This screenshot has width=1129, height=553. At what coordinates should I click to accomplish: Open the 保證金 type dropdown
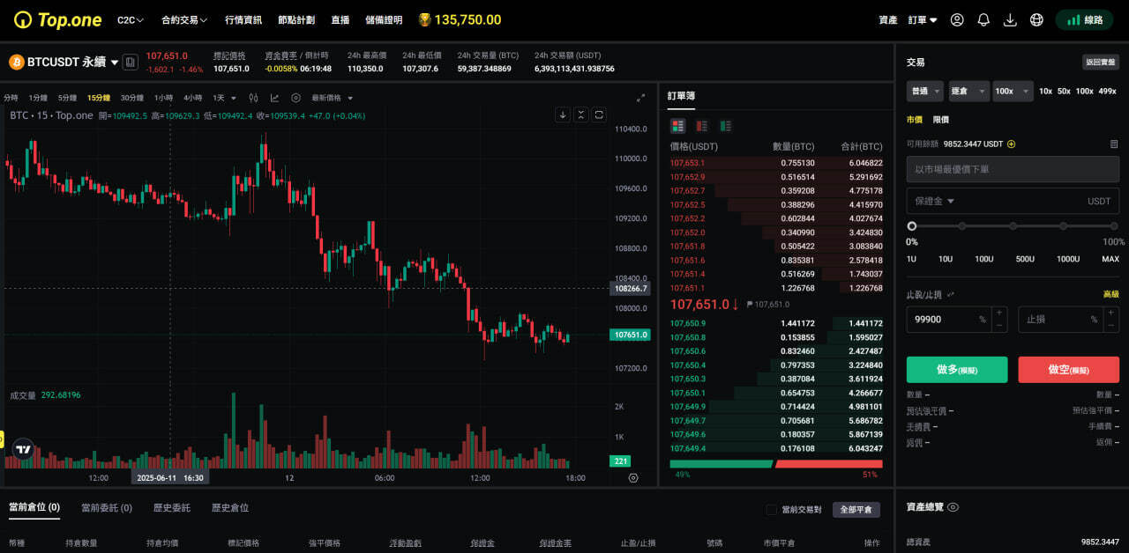point(934,201)
